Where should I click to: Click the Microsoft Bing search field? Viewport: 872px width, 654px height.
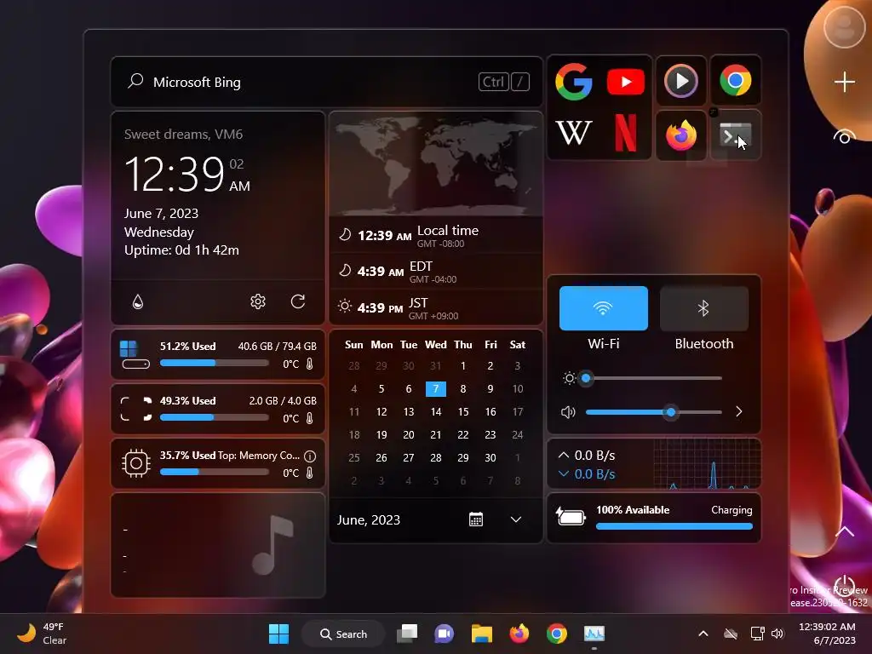click(326, 82)
